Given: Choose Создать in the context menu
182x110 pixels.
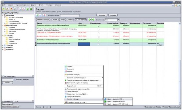Looking at the screenshot, I should click(84, 67).
